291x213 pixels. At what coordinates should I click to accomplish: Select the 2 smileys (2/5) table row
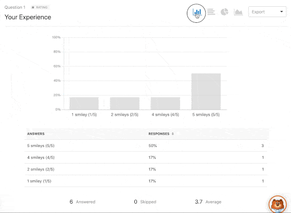tap(146, 169)
